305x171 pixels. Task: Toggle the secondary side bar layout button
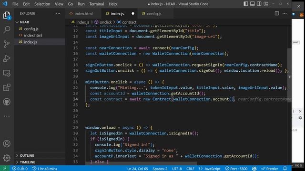point(259,4)
